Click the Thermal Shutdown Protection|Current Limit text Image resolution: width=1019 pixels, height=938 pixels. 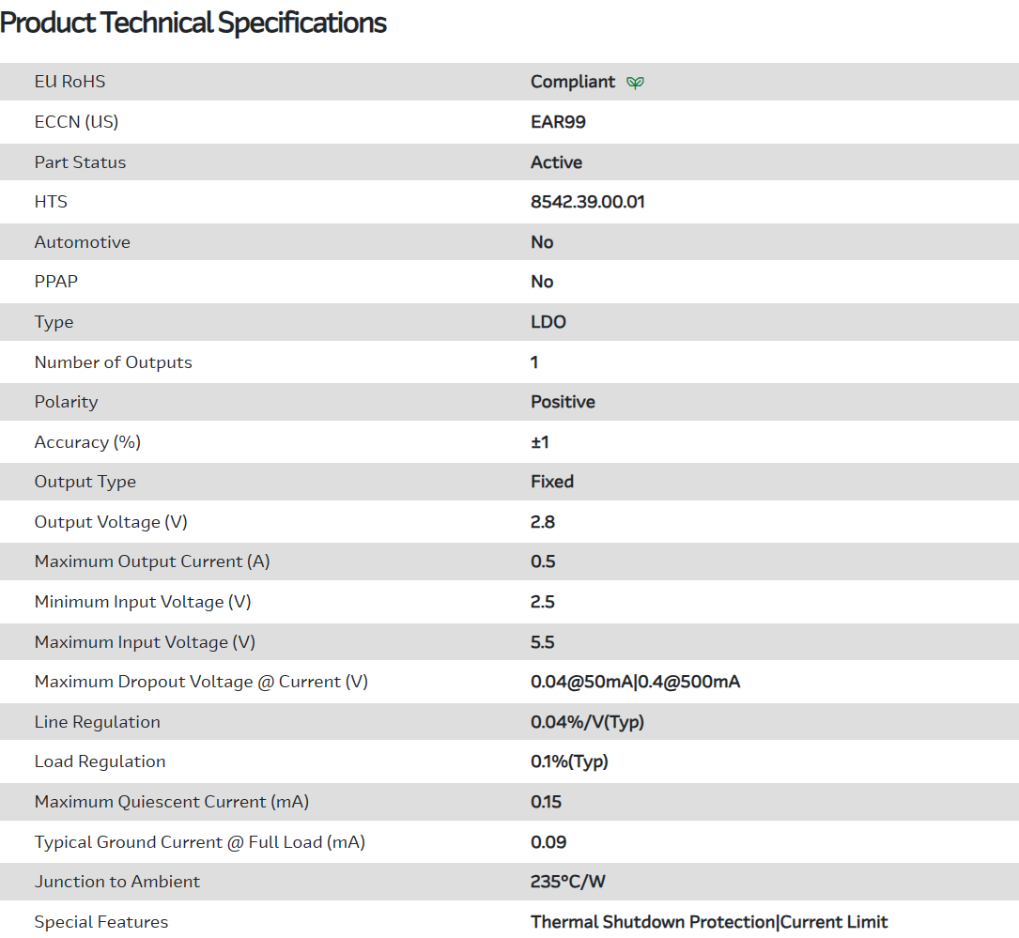tap(709, 922)
